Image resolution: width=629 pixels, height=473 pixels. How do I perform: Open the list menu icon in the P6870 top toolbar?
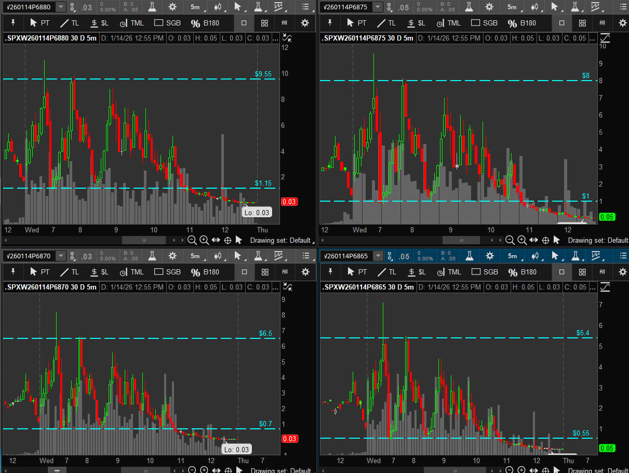[x=306, y=256]
